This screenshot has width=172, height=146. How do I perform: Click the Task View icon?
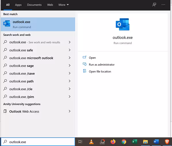click(80, 141)
